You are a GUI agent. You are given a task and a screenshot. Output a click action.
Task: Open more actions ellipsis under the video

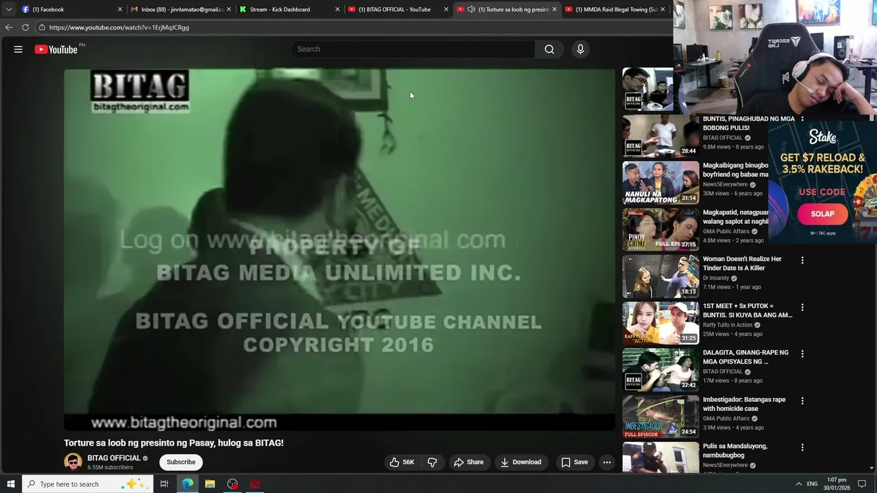point(606,462)
